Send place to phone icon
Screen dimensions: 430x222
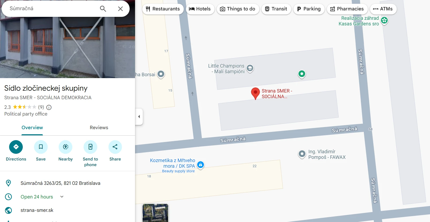click(x=90, y=147)
